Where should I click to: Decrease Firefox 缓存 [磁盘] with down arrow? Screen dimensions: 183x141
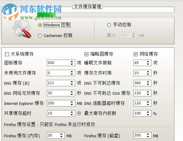[148, 137]
